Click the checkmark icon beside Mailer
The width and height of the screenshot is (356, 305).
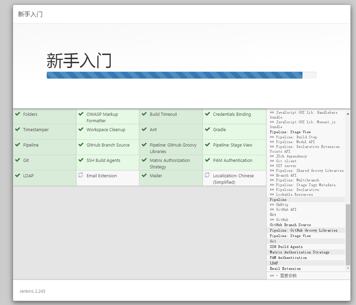pos(144,176)
